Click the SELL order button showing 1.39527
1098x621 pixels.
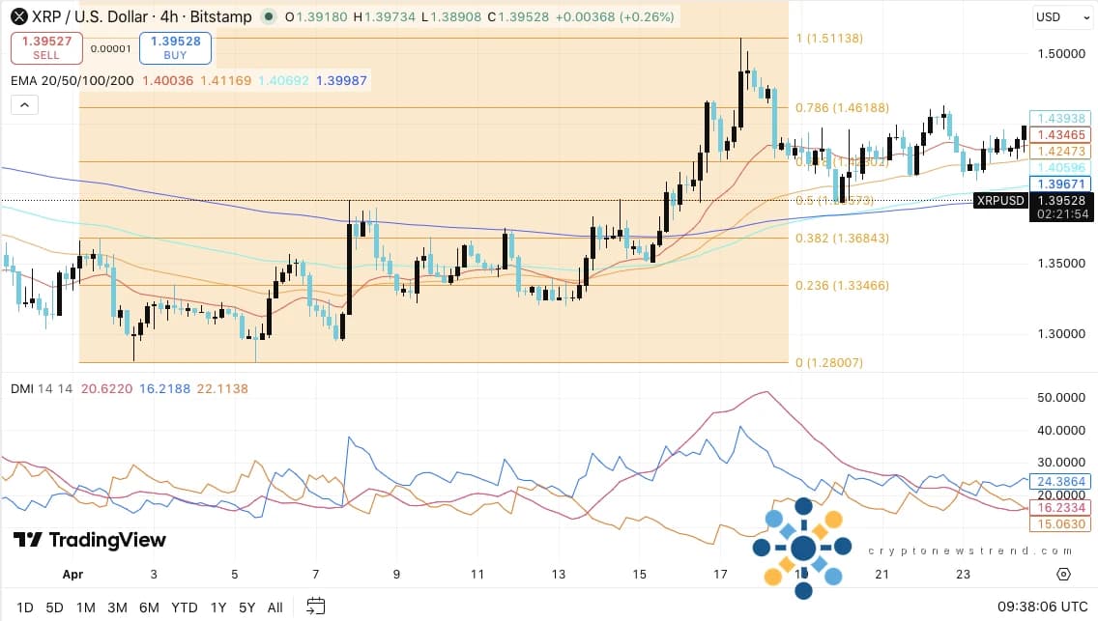click(x=46, y=47)
